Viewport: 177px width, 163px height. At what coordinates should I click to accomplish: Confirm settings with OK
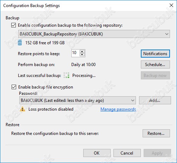tap(97, 153)
